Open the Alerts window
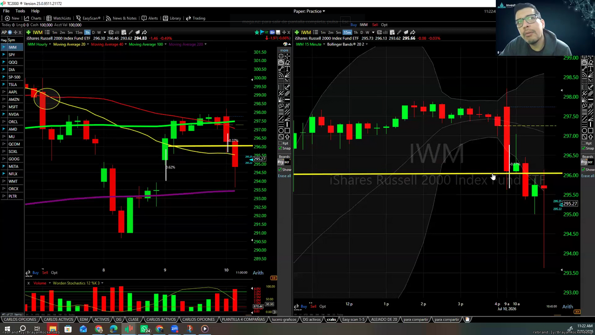 point(150,18)
